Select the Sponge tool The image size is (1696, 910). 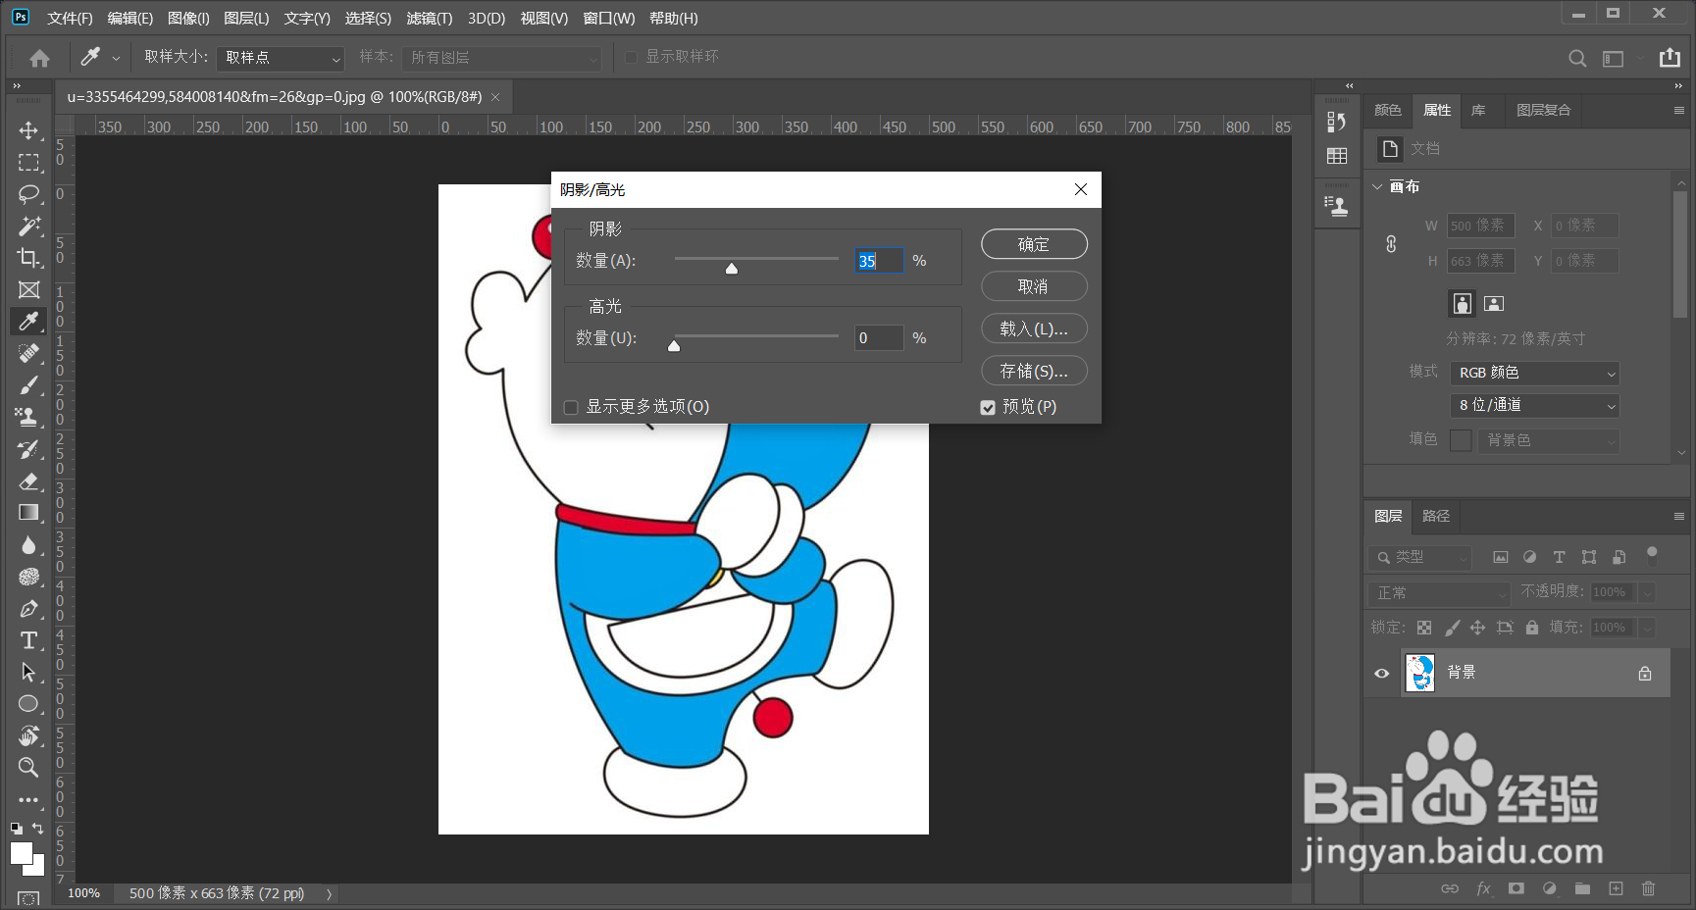pyautogui.click(x=28, y=577)
